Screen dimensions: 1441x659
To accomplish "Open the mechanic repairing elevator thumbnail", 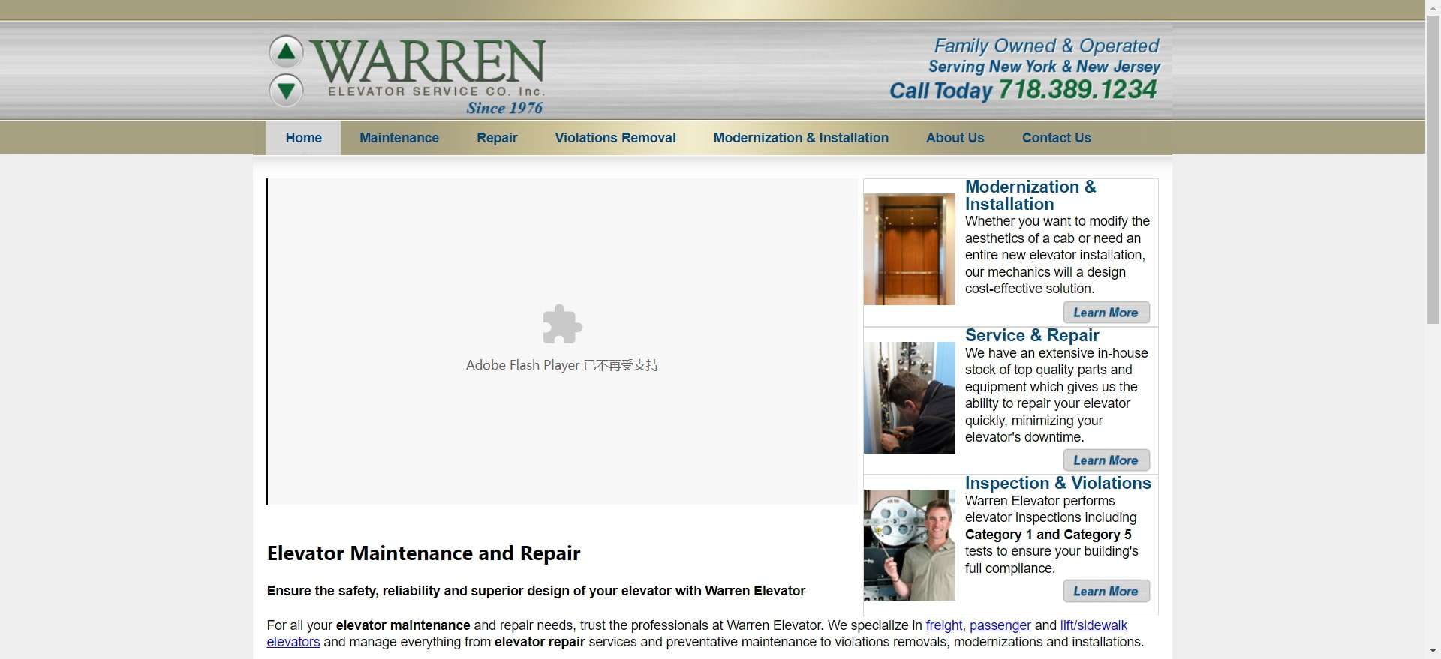I will (909, 397).
